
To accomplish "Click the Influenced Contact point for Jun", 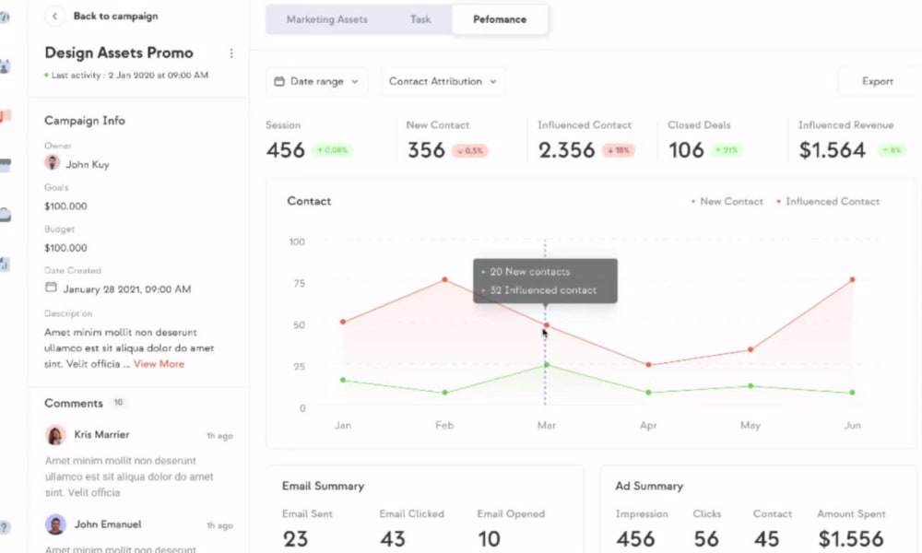I will [852, 280].
